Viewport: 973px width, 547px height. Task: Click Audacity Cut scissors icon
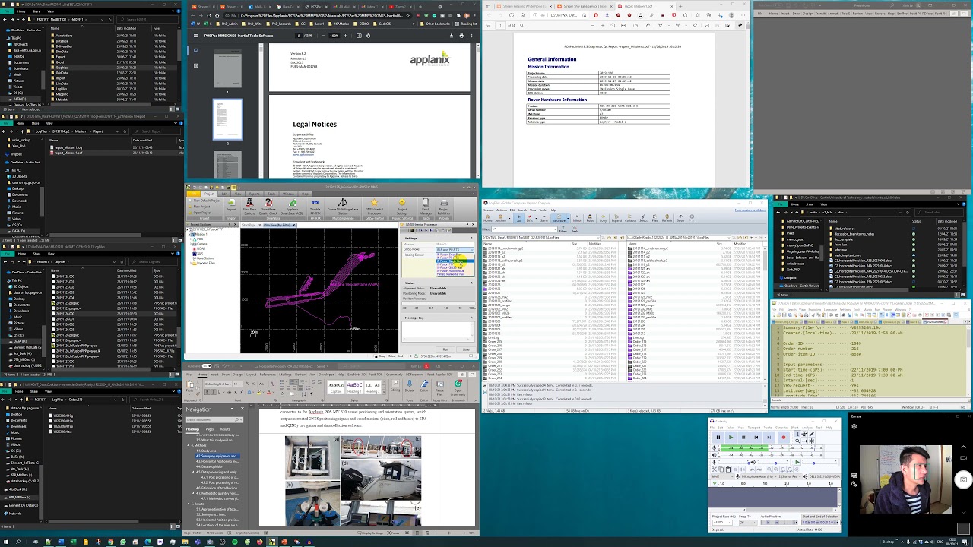(x=714, y=470)
